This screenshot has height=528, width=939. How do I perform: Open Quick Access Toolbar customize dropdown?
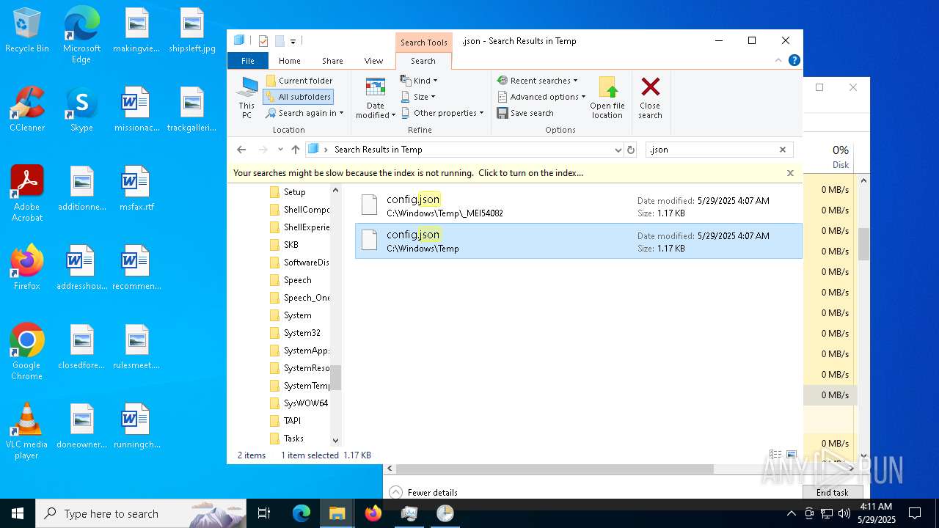click(293, 42)
